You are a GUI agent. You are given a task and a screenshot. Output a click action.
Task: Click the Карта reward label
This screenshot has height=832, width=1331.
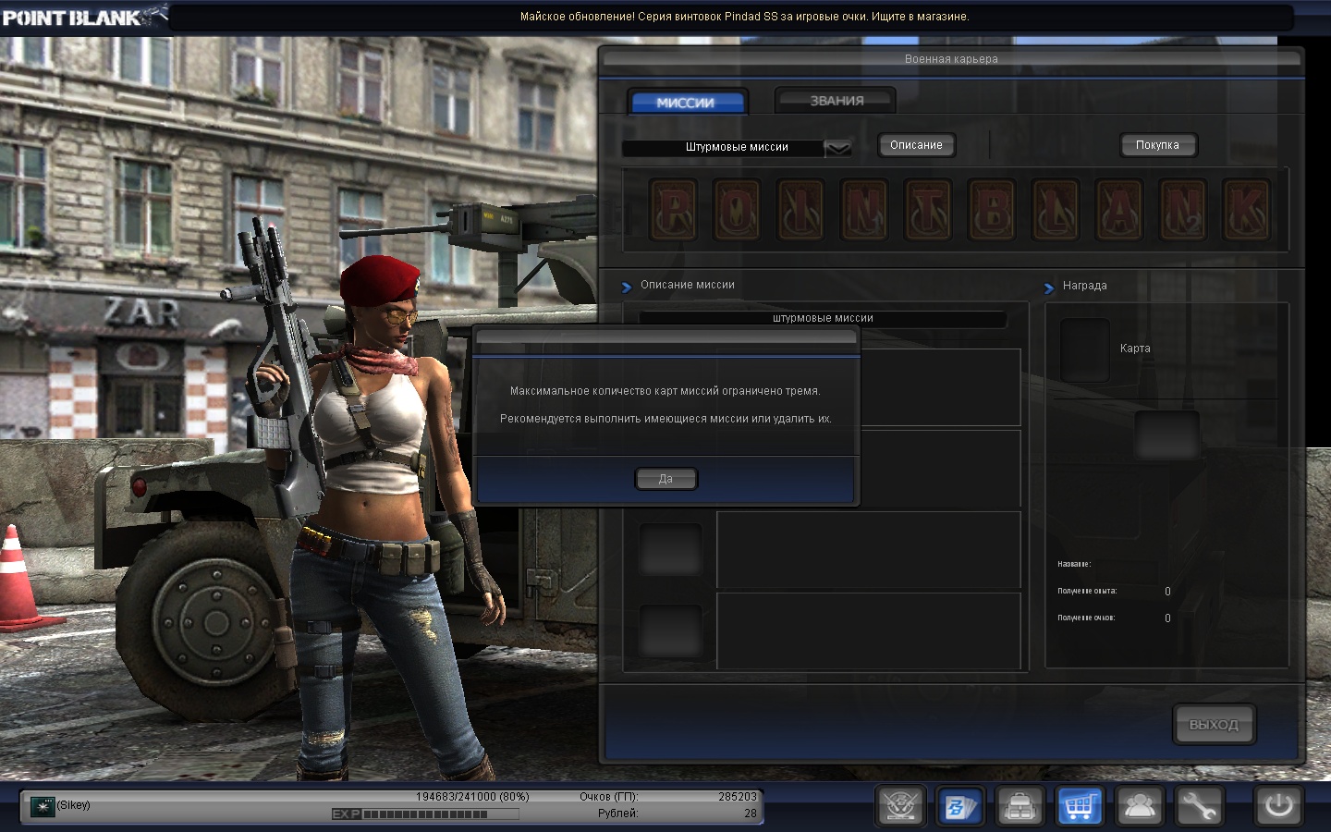1135,349
